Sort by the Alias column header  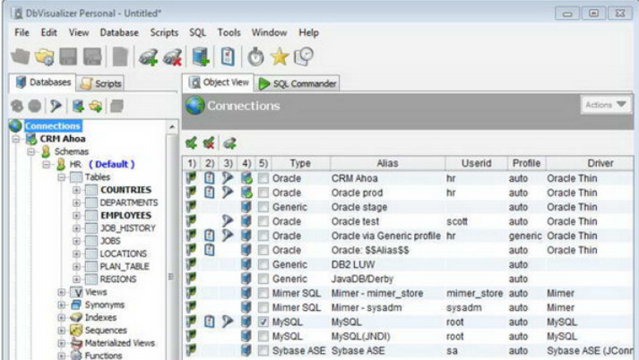(387, 163)
